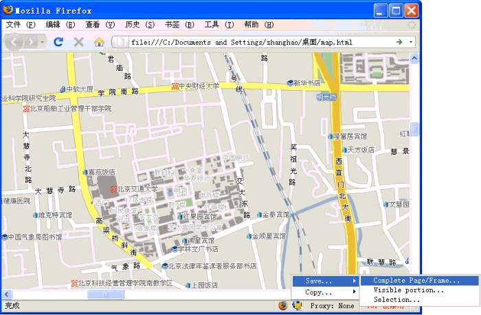
Task: Click the 北京科技经营管理学院南教学区 marker icon
Action: point(74,283)
